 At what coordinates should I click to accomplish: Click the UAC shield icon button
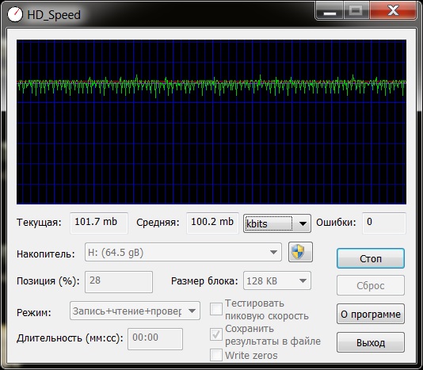tap(300, 252)
